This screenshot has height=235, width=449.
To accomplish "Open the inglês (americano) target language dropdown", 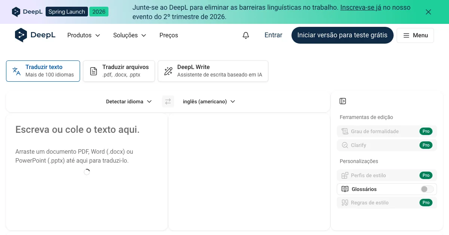I will click(x=209, y=101).
